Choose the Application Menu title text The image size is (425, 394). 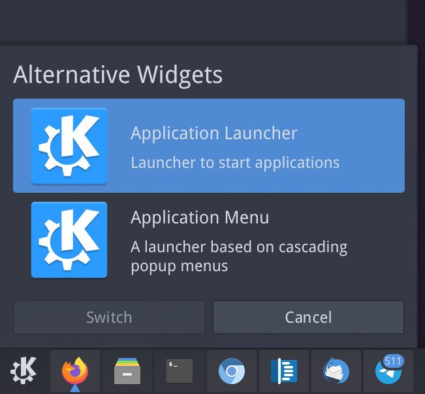pos(200,218)
